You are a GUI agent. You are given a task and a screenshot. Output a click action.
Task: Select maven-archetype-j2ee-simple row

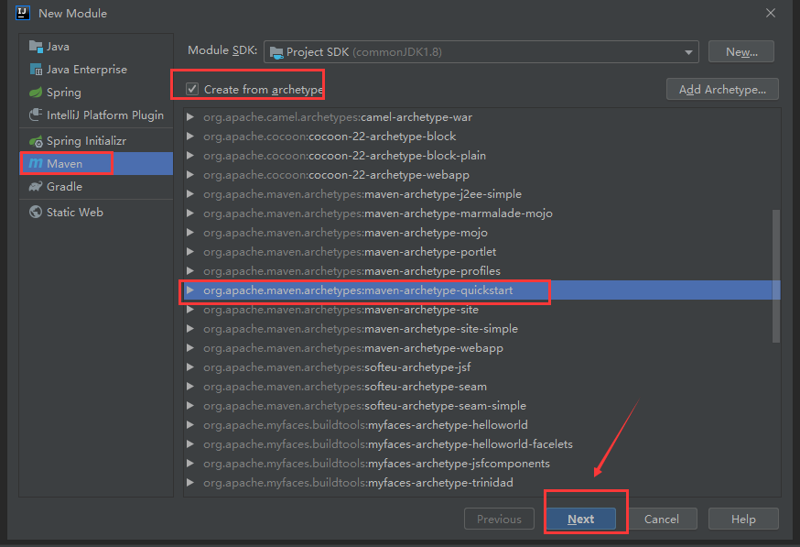[x=482, y=194]
